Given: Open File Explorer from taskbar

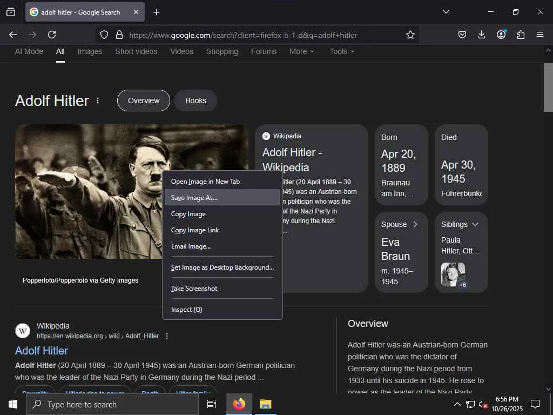Looking at the screenshot, I should [266, 404].
